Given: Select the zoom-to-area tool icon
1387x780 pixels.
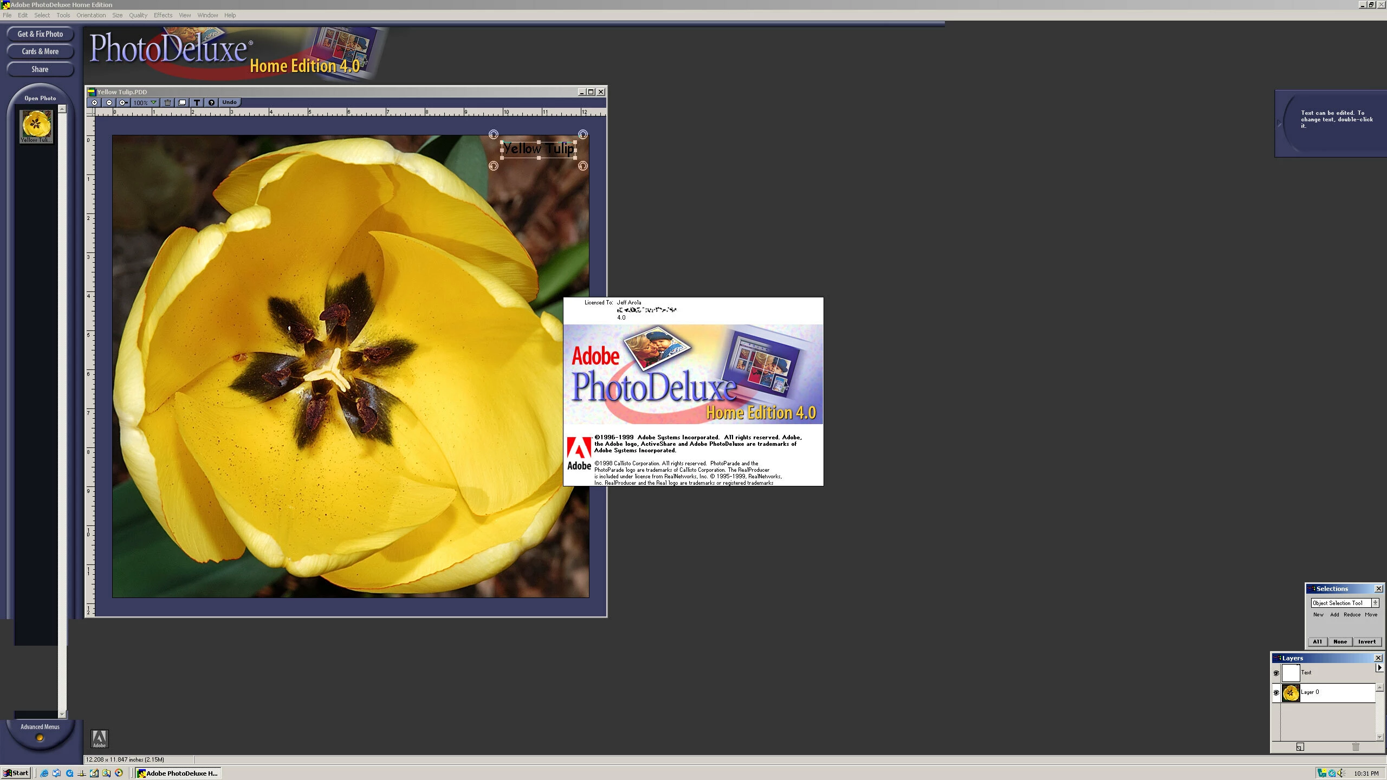Looking at the screenshot, I should click(x=123, y=102).
